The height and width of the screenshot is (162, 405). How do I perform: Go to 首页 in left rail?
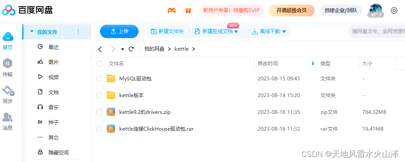click(x=8, y=41)
